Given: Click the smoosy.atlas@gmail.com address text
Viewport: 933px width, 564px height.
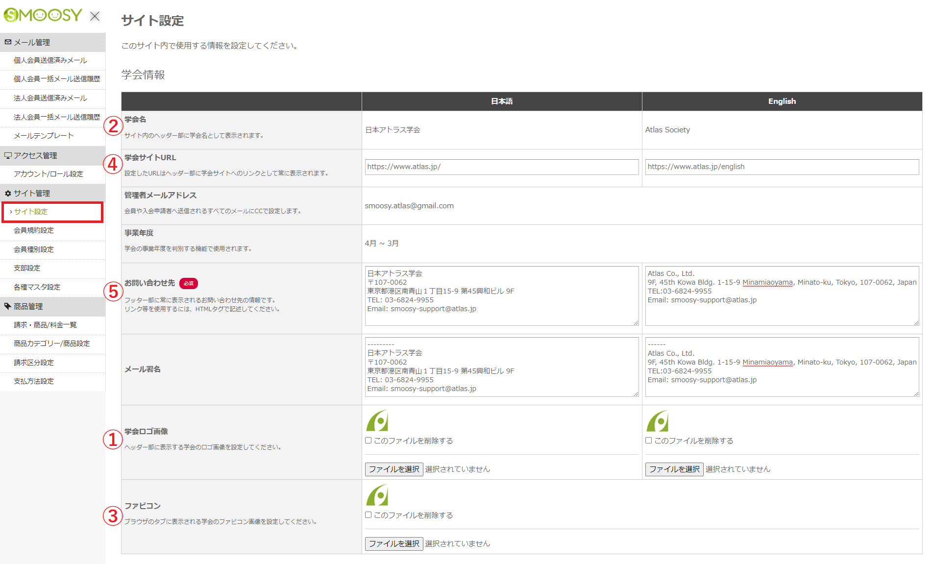Looking at the screenshot, I should click(x=409, y=206).
